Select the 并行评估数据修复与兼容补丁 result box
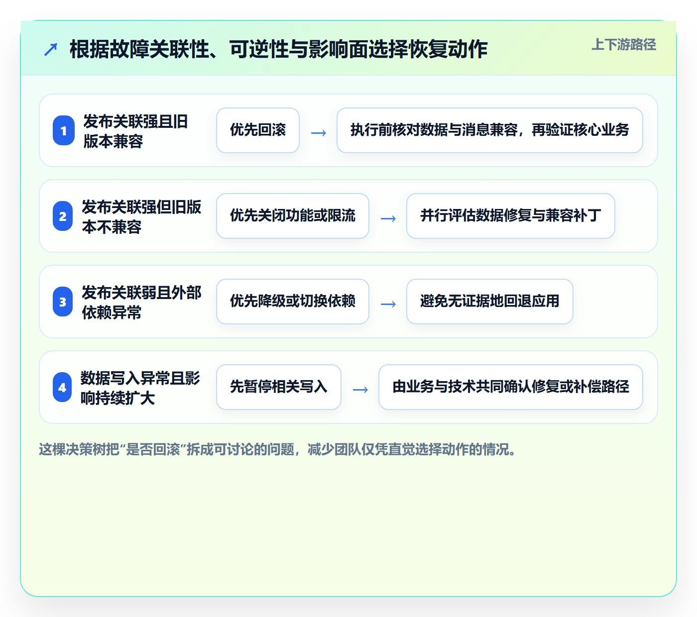The width and height of the screenshot is (697, 617). (x=511, y=216)
